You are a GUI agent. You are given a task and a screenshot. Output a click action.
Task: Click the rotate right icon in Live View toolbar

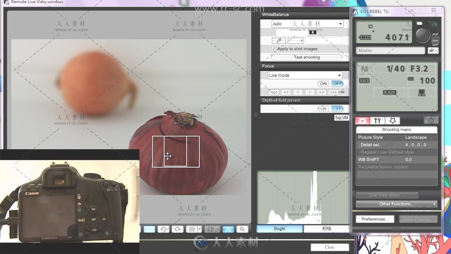[178, 229]
